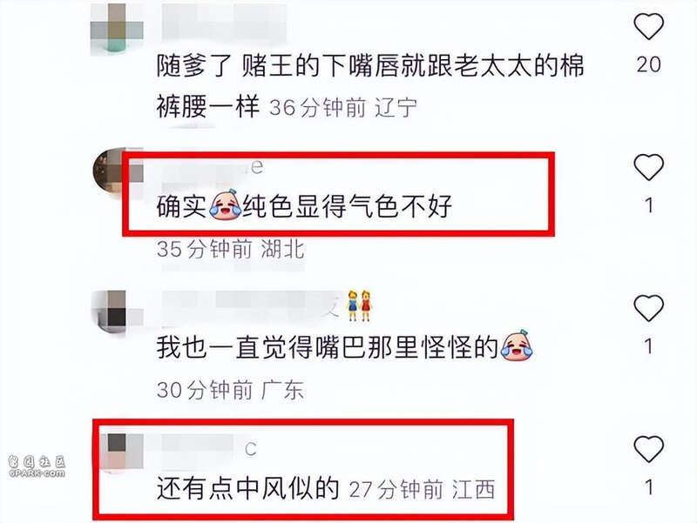
Task: Click the 20 likes count
Action: 648,64
